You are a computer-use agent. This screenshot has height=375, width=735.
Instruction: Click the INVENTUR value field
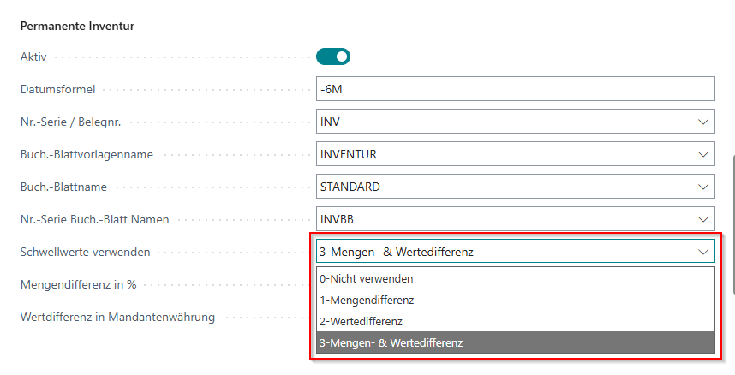point(505,154)
